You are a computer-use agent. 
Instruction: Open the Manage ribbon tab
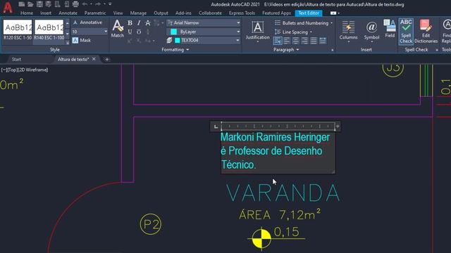(138, 13)
